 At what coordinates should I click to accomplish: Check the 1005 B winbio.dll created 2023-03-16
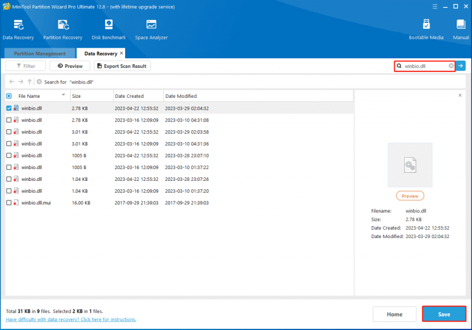(9, 167)
